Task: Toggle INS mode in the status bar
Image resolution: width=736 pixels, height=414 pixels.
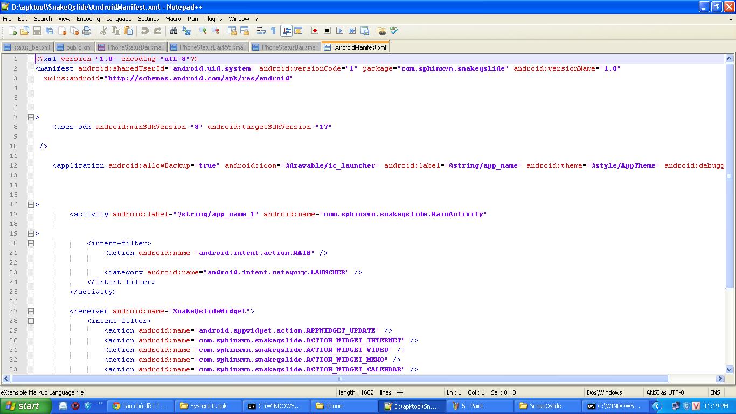Action: pos(716,392)
